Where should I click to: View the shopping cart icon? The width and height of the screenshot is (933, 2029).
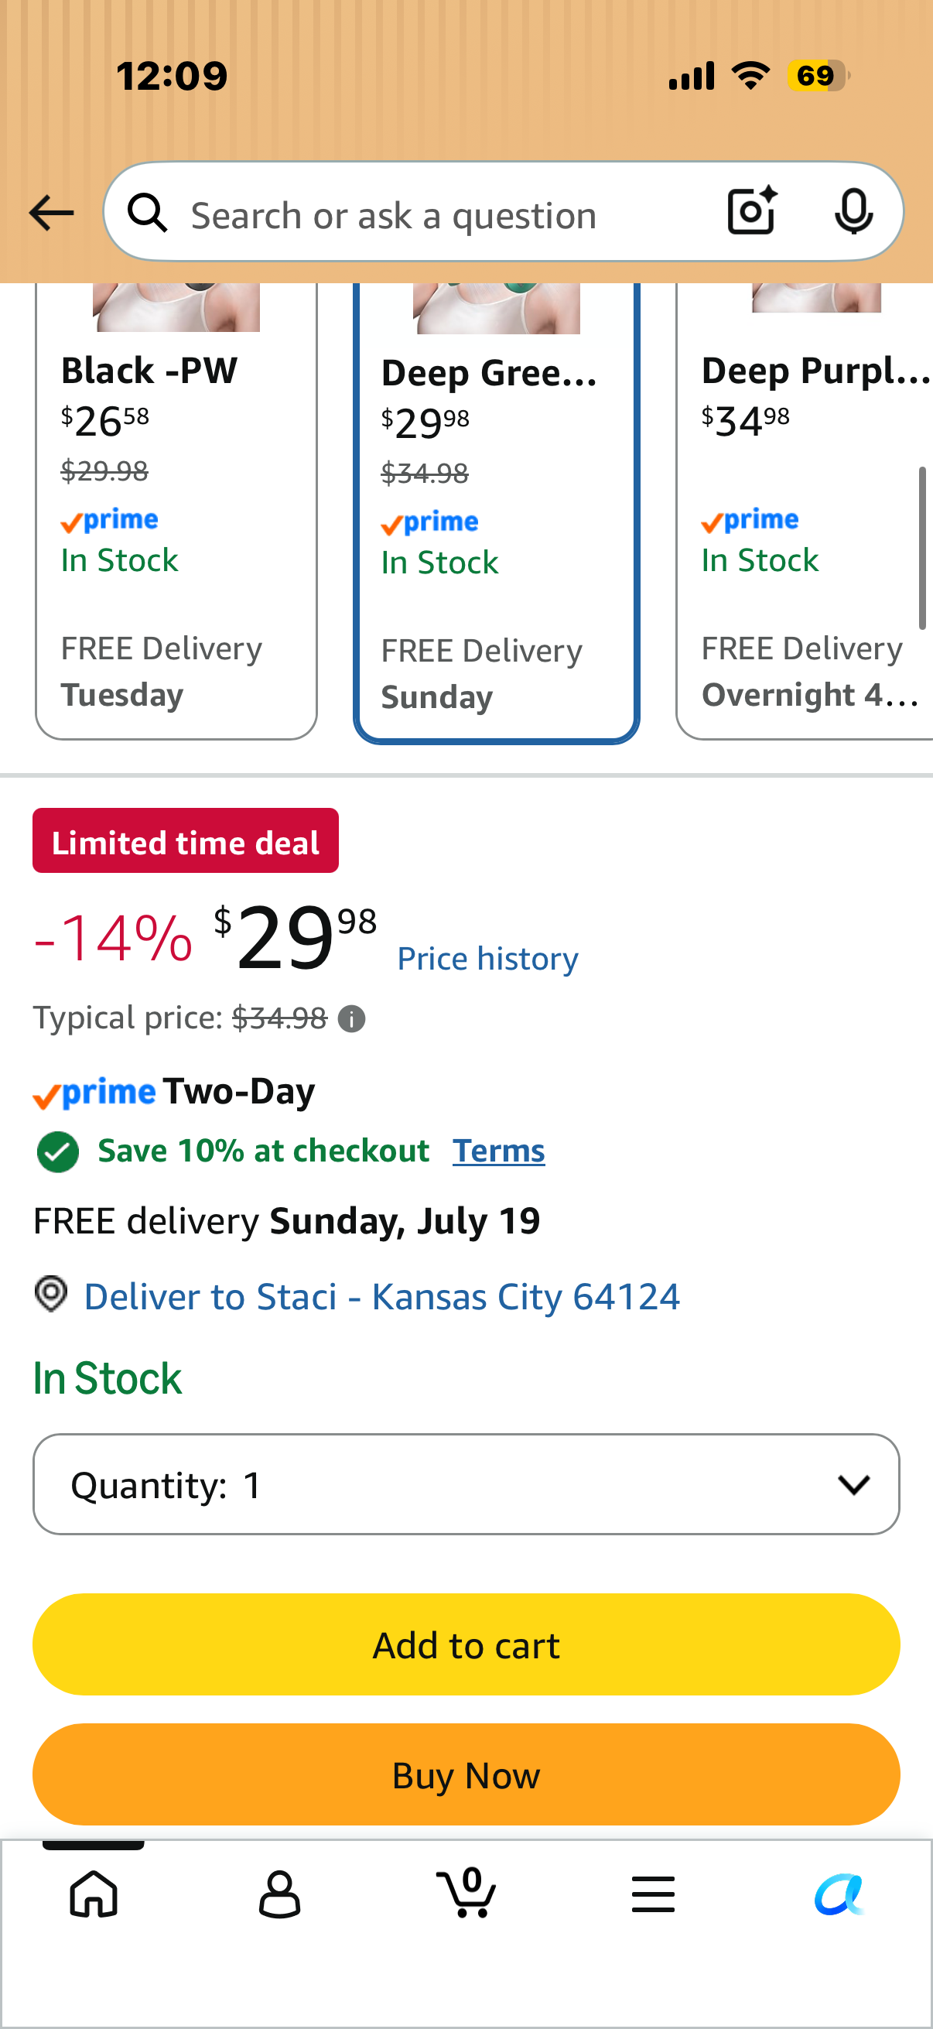point(466,1893)
